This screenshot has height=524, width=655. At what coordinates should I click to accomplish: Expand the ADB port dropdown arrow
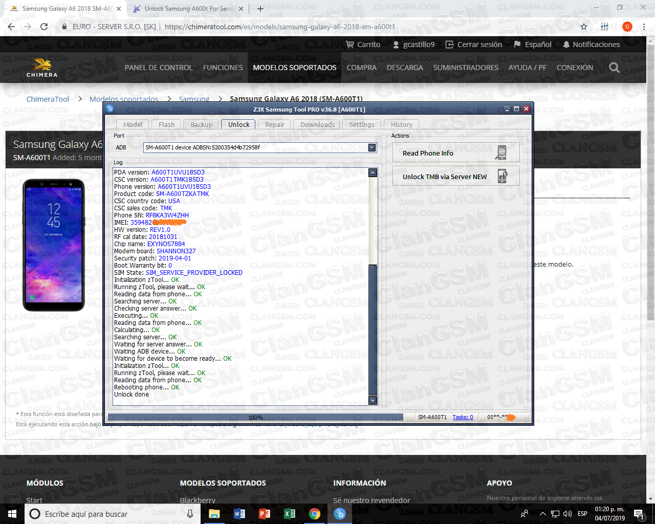tap(372, 147)
